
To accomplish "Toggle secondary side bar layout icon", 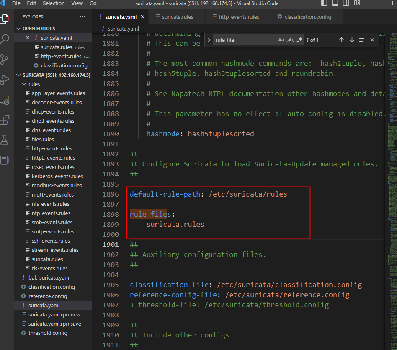I will pos(346,3).
